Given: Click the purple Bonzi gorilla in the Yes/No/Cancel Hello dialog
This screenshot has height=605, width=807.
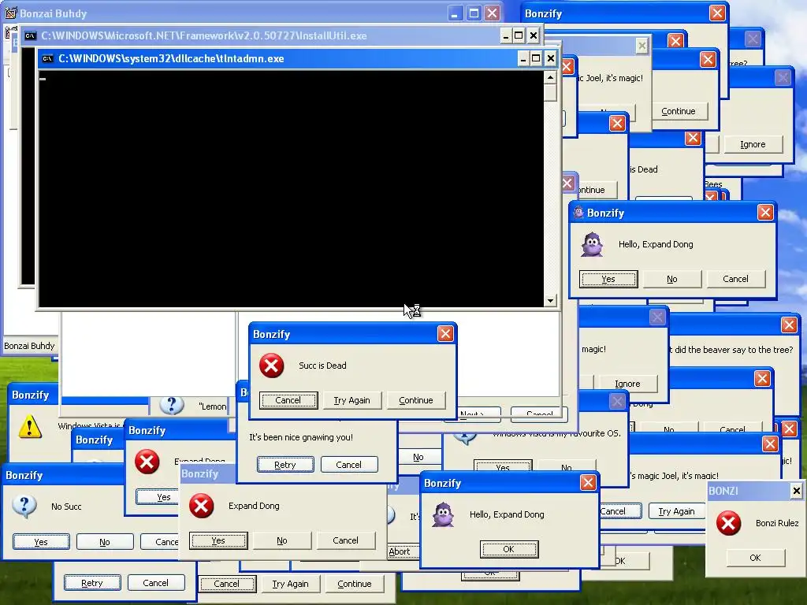Looking at the screenshot, I should pyautogui.click(x=592, y=244).
